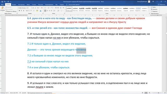The image size is (167, 94).
Task: Align the paragraph text right
Action: point(49,11)
